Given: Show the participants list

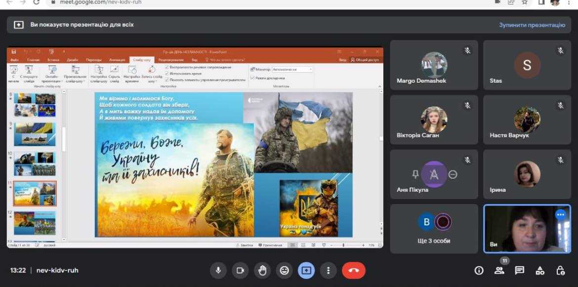Looking at the screenshot, I should click(x=499, y=270).
